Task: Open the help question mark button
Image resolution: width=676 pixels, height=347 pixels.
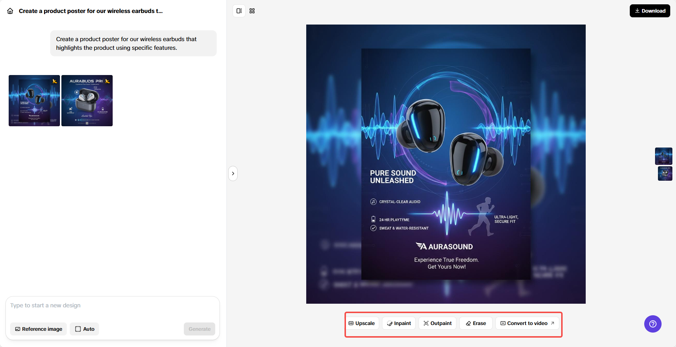Action: [x=653, y=324]
